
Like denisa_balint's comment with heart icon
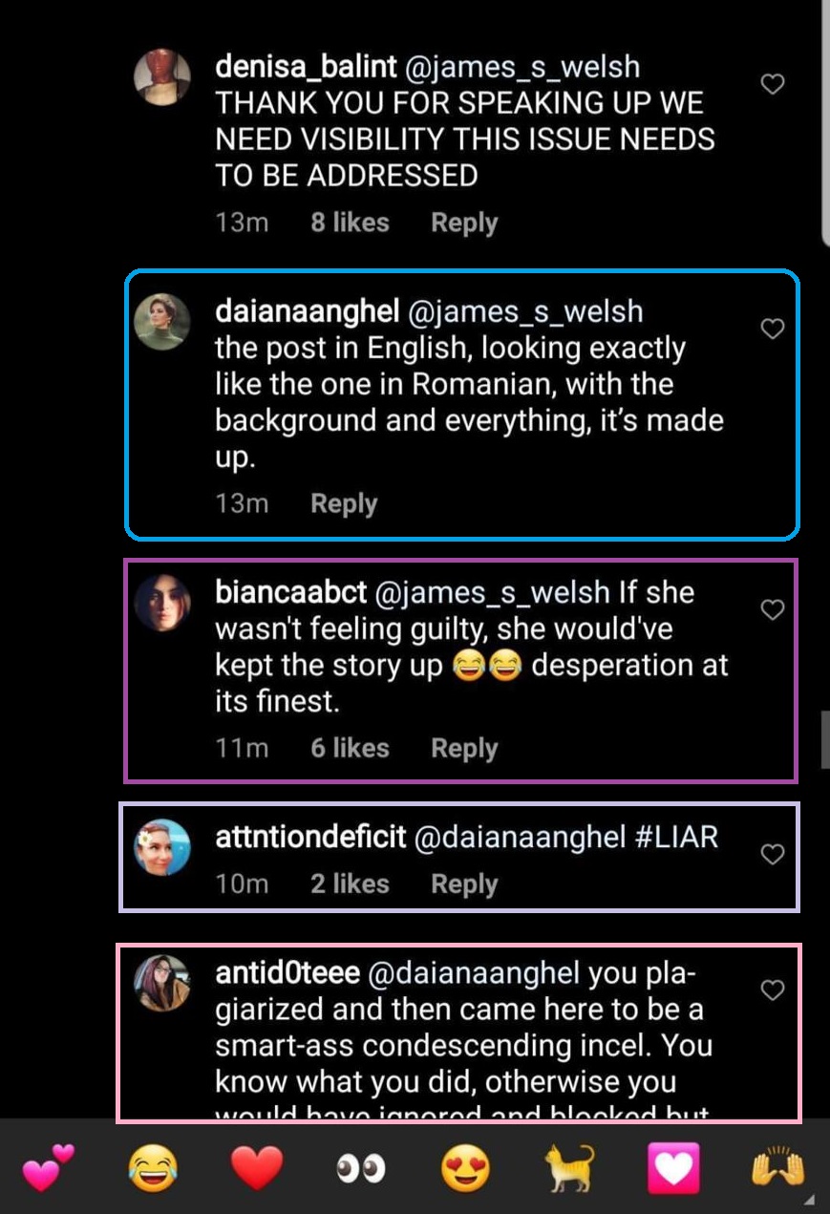(x=772, y=85)
